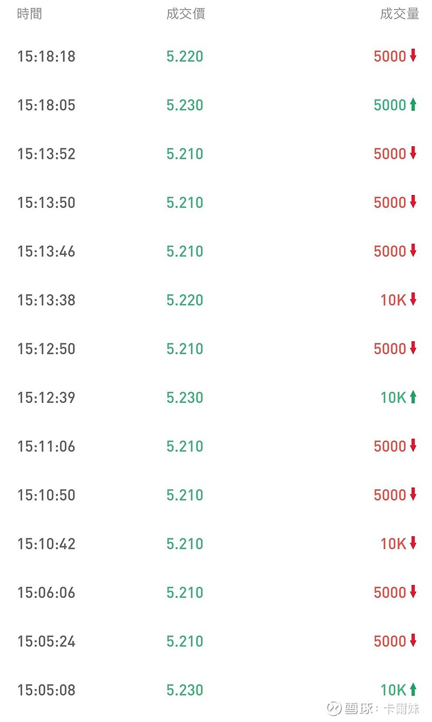Click the green up arrow at 15:18:05
Viewport: 432px width, 722px height.
tap(413, 105)
